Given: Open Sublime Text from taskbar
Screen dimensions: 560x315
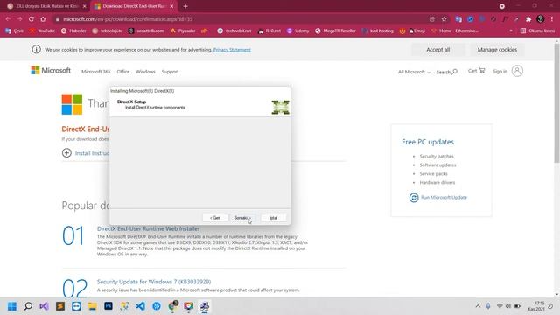Looking at the screenshot, I should click(x=60, y=306).
